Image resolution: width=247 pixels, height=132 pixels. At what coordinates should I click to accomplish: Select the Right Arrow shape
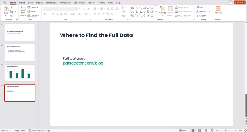(x=144, y=12)
